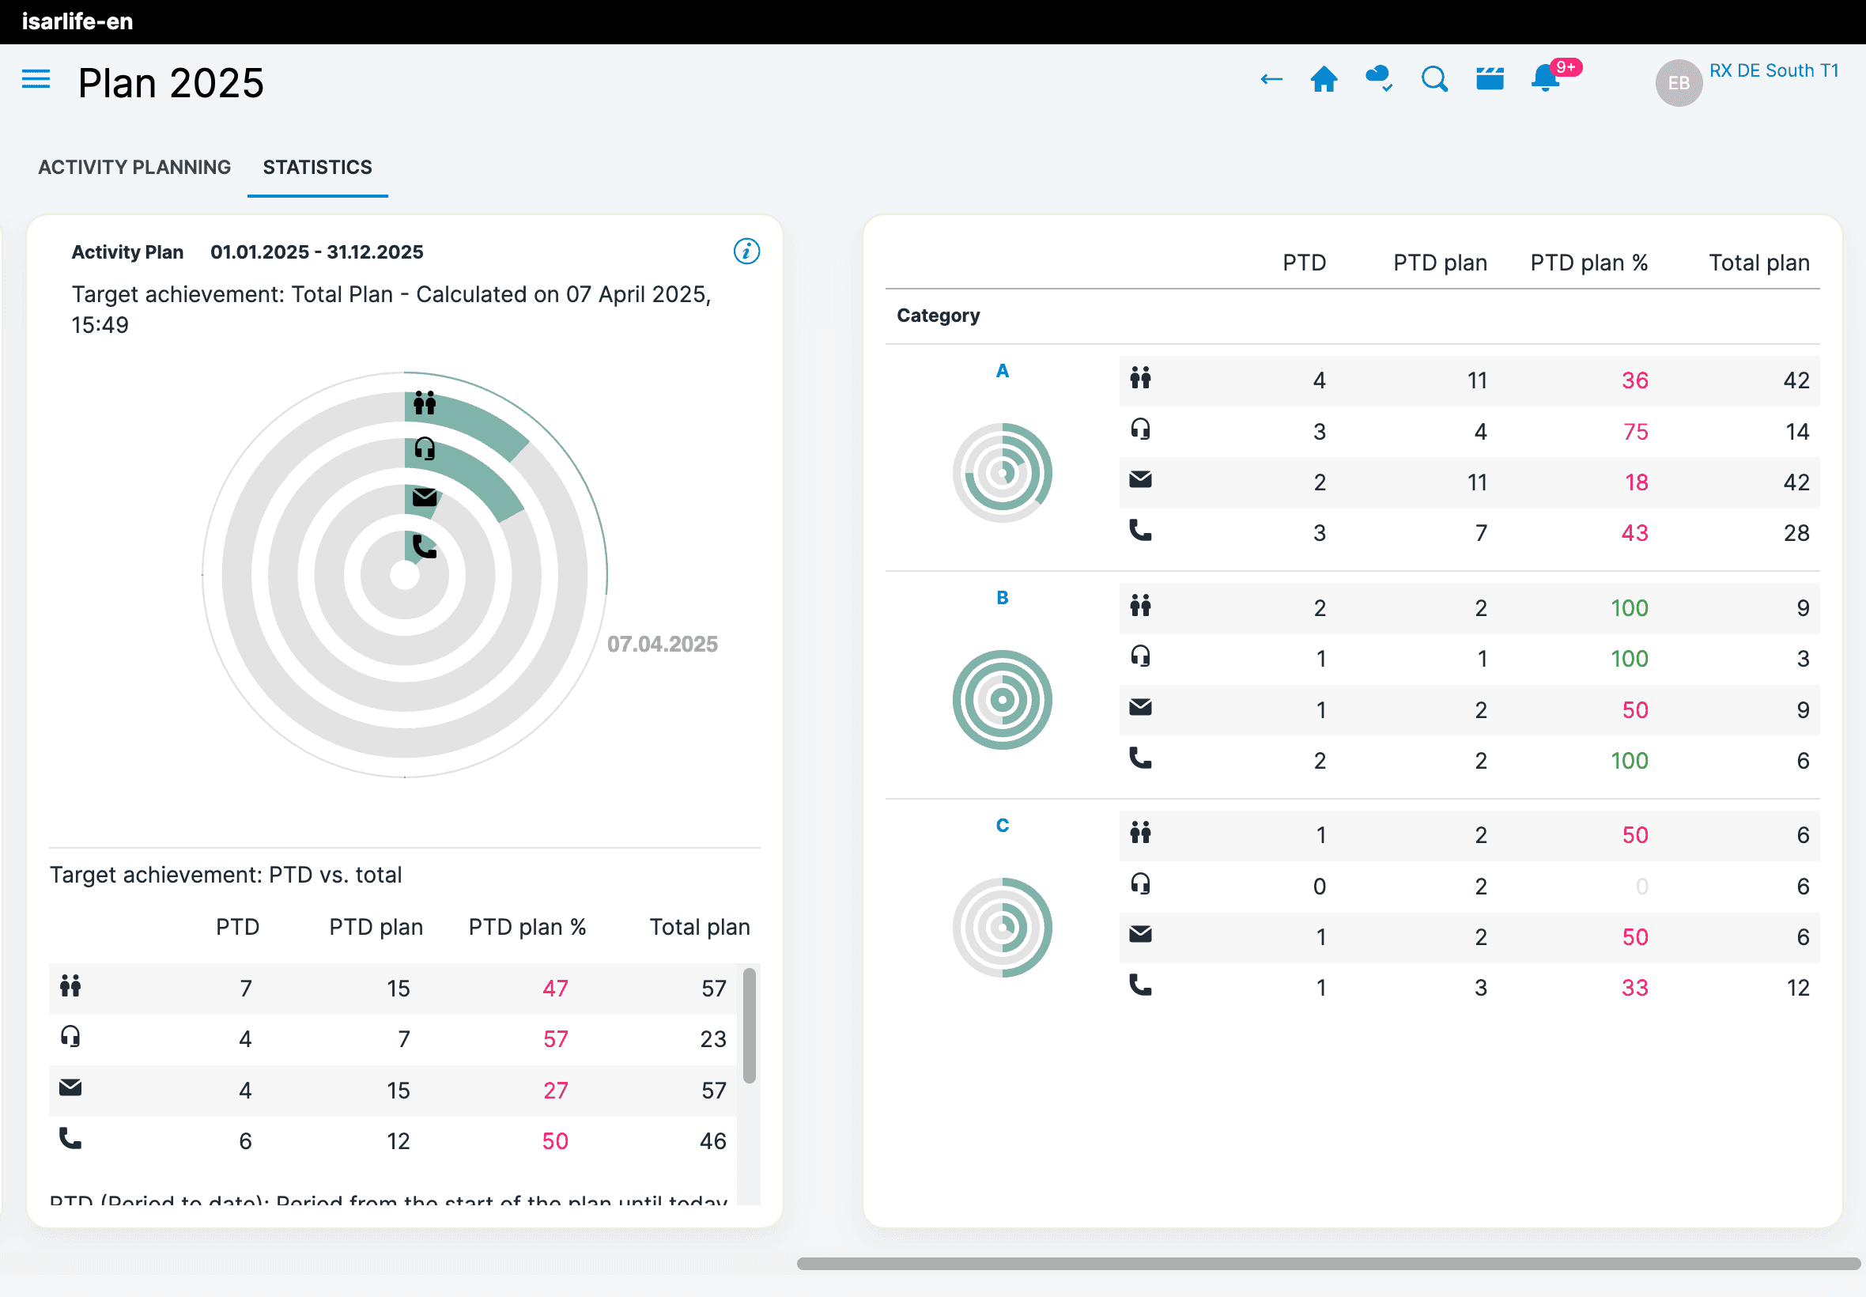Click the horizontal scrollbar at the bottom
Screen dimensions: 1866x1297
click(x=1328, y=1264)
